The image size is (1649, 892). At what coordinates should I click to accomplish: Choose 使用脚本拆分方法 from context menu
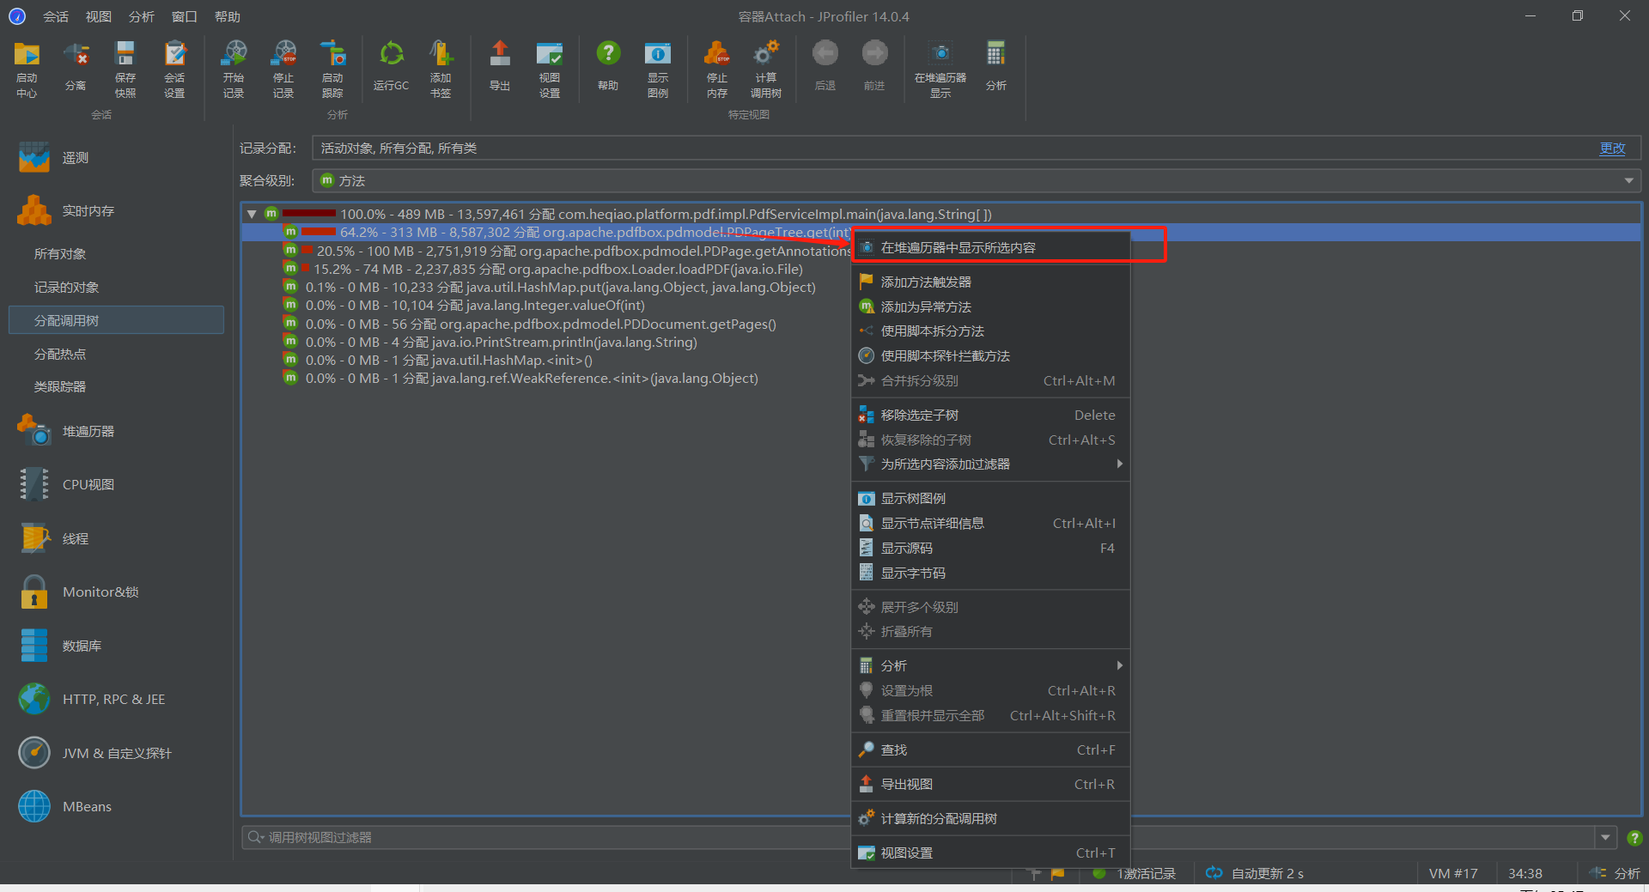[990, 331]
